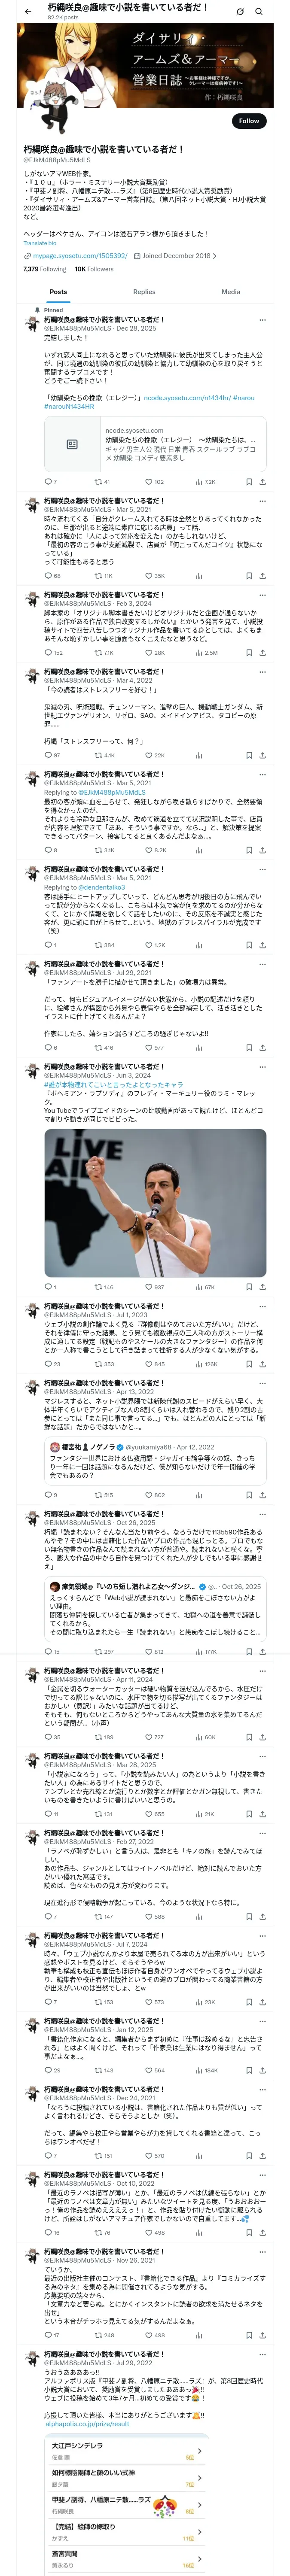Share the Feb 3, 2024 post

pyautogui.click(x=262, y=653)
